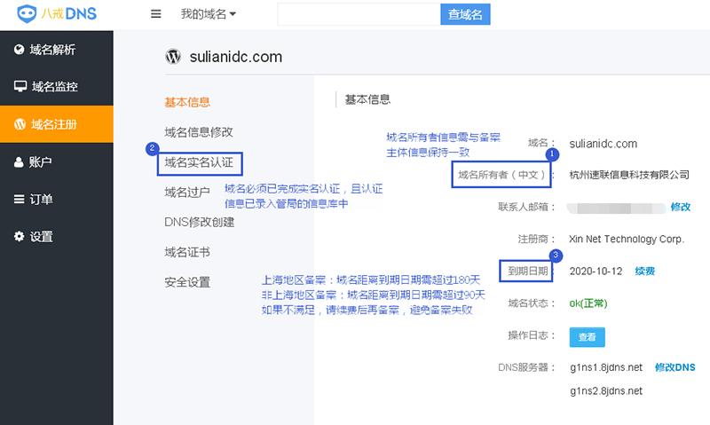Go to the 域名过户 section
710x425 pixels.
coord(187,193)
